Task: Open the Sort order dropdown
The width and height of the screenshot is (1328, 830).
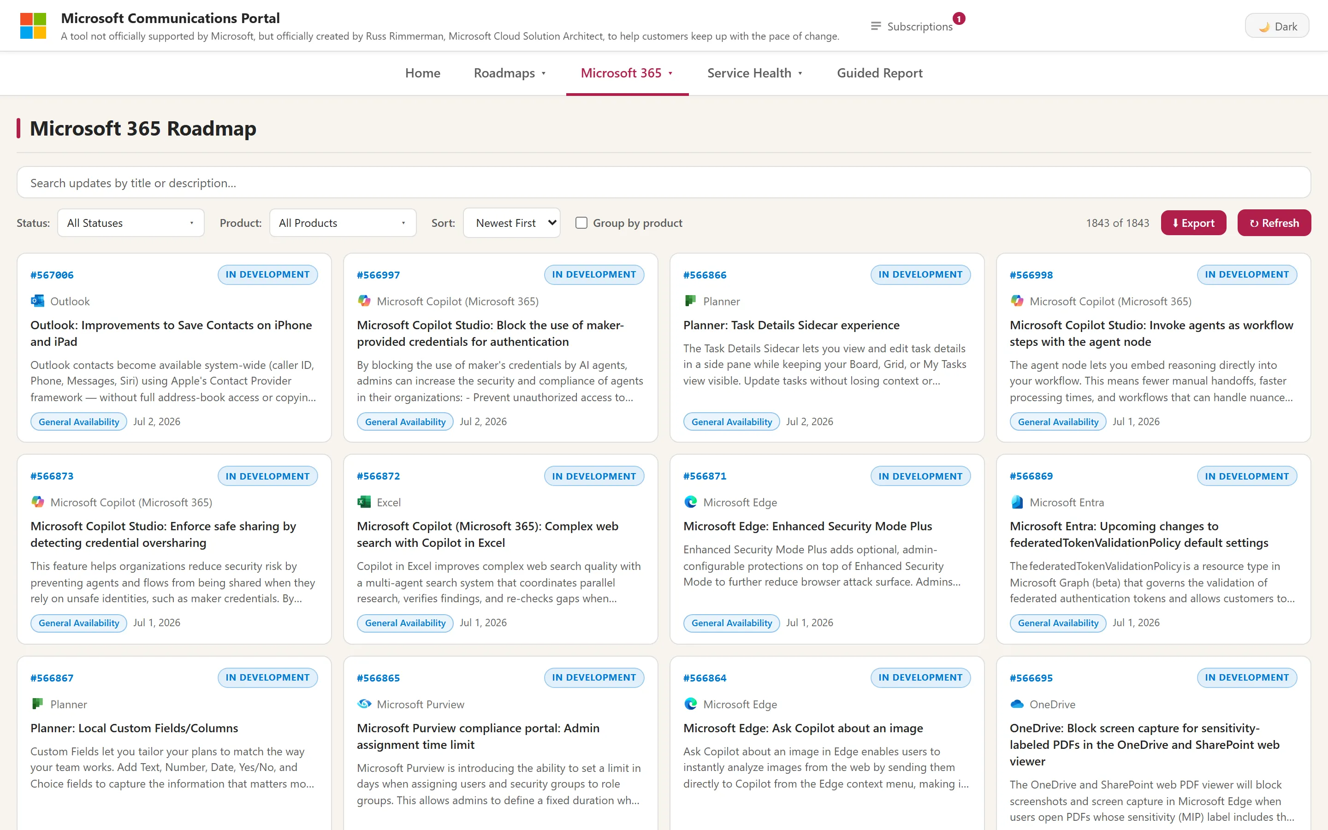Action: coord(511,223)
